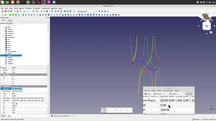Select cotg001 in the model tree
The width and height of the screenshot is (216, 121).
[10, 64]
